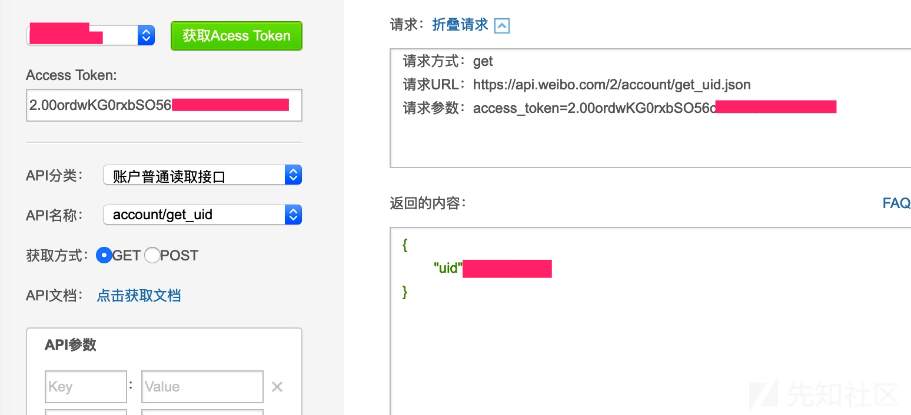
Task: Select the GET radio button
Action: point(104,255)
